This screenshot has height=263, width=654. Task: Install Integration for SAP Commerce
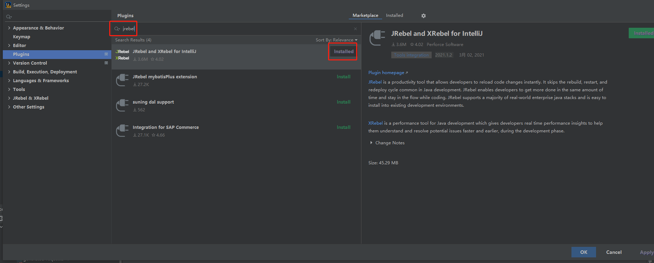(344, 127)
